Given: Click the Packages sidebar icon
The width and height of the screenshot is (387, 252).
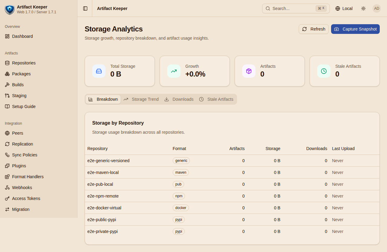Looking at the screenshot, I should pyautogui.click(x=7, y=74).
